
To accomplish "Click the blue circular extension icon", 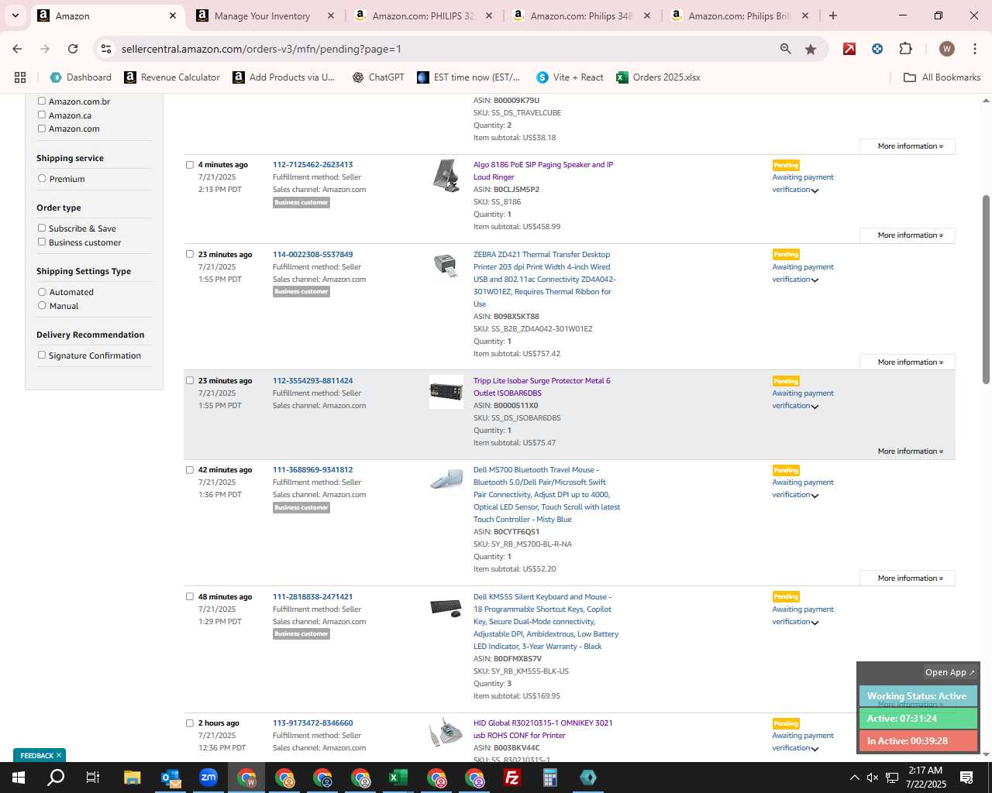I will pos(877,49).
